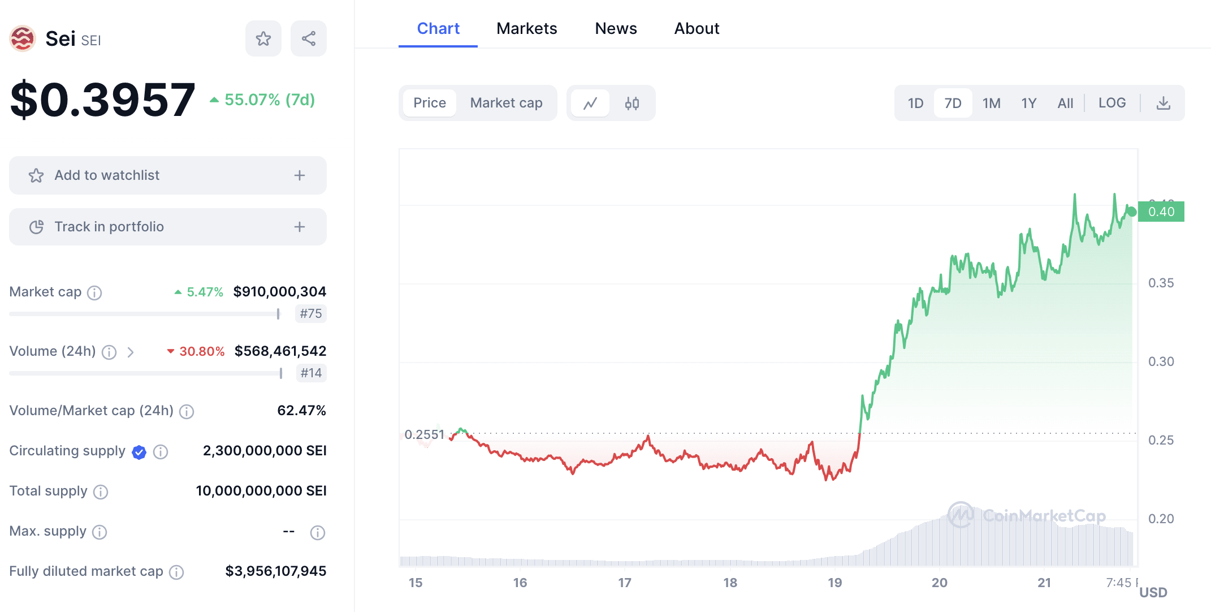
Task: Select the All time range button
Action: pyautogui.click(x=1065, y=103)
